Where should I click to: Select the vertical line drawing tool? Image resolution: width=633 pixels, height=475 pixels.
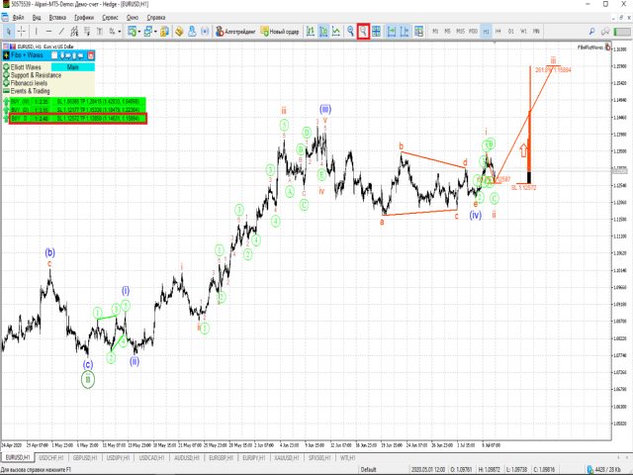(37, 31)
